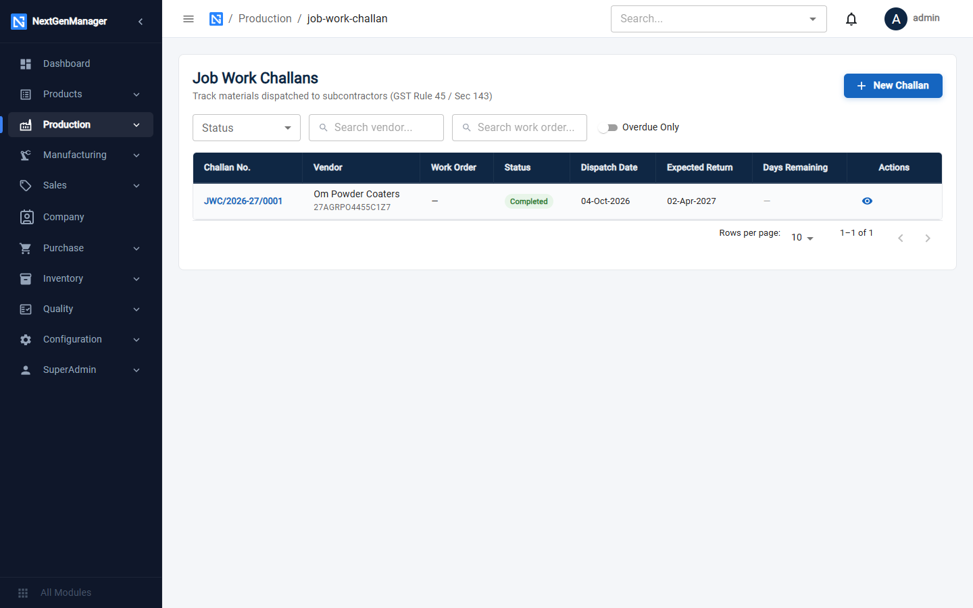Click the Sales tag icon
The image size is (973, 608).
[x=26, y=186]
